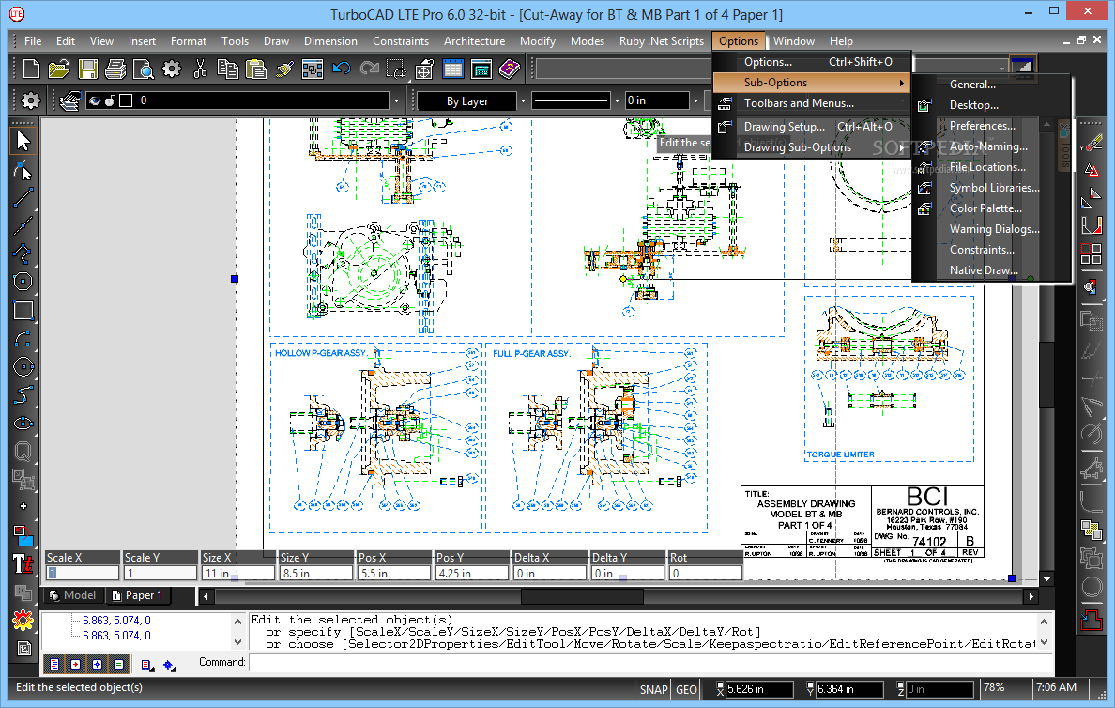Click the horizontal scrollbar thumb below drawing
This screenshot has height=708, width=1115.
click(x=582, y=596)
